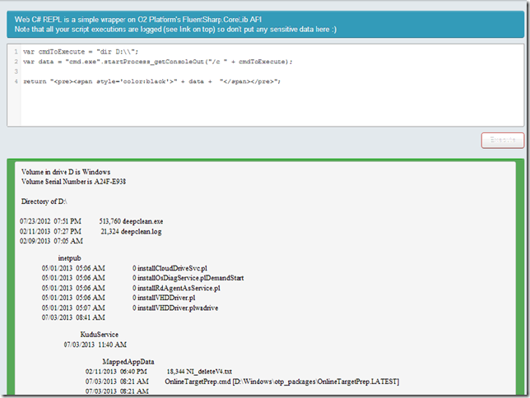The height and width of the screenshot is (398, 530).
Task: Click the MappedAppData directory name
Action: (128, 362)
